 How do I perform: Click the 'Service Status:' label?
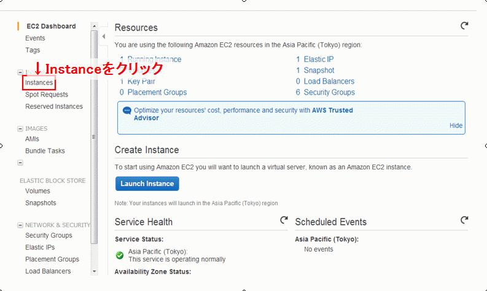[139, 239]
